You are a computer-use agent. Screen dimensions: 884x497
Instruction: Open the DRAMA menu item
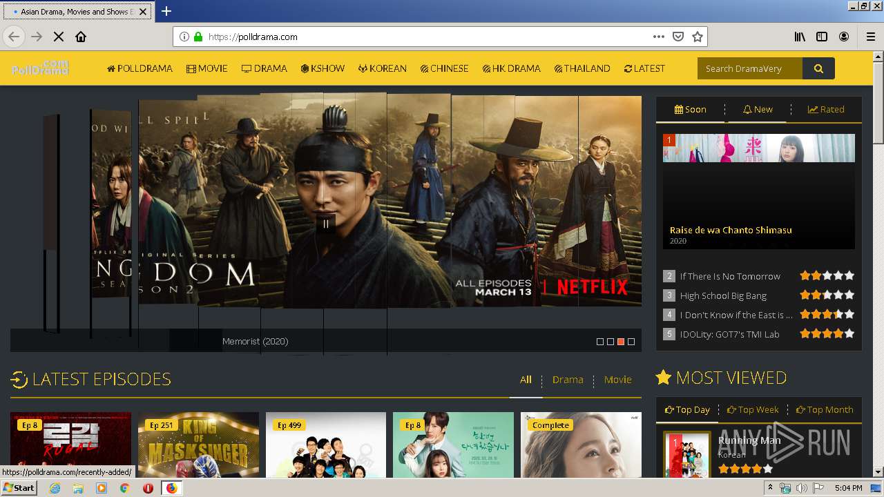[265, 68]
